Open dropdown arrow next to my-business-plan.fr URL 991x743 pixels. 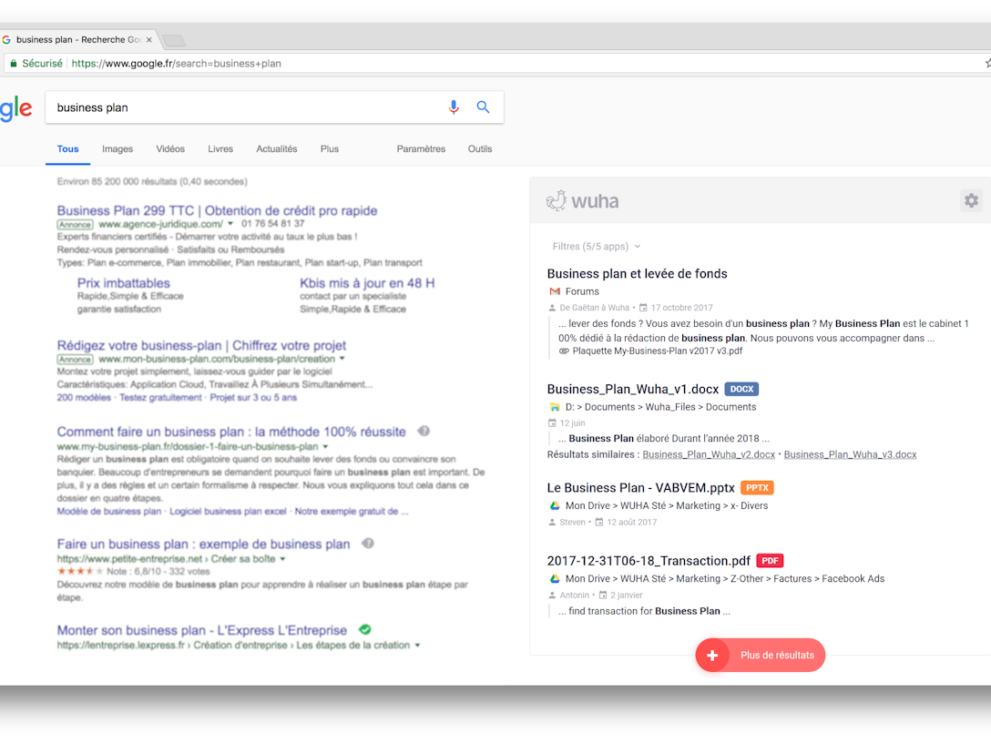(325, 447)
